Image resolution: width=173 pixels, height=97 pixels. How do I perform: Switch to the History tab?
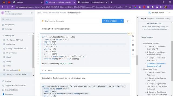click(168, 19)
